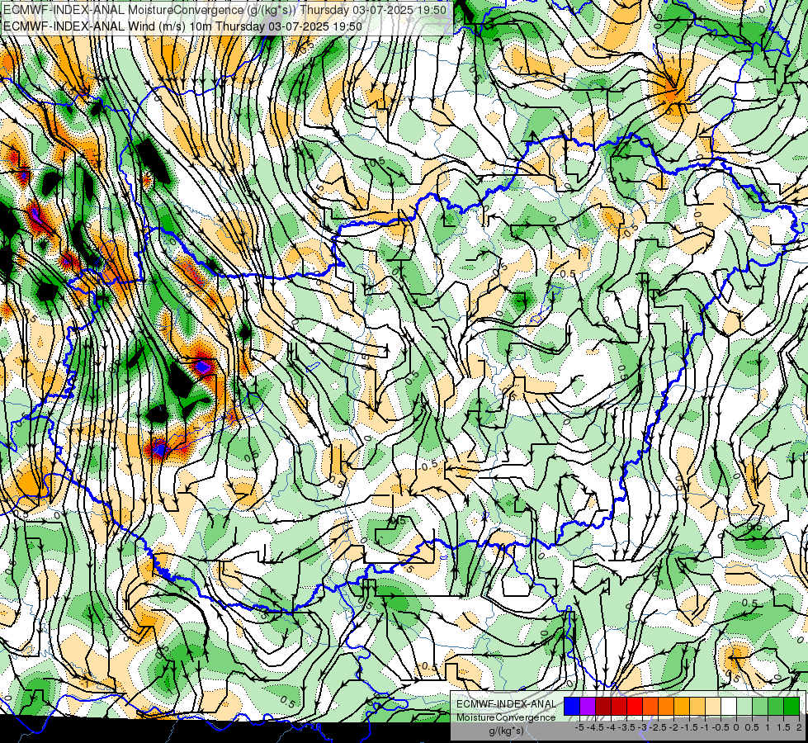Click the positive '0.5' legend scale value
The width and height of the screenshot is (808, 743).
[752, 727]
